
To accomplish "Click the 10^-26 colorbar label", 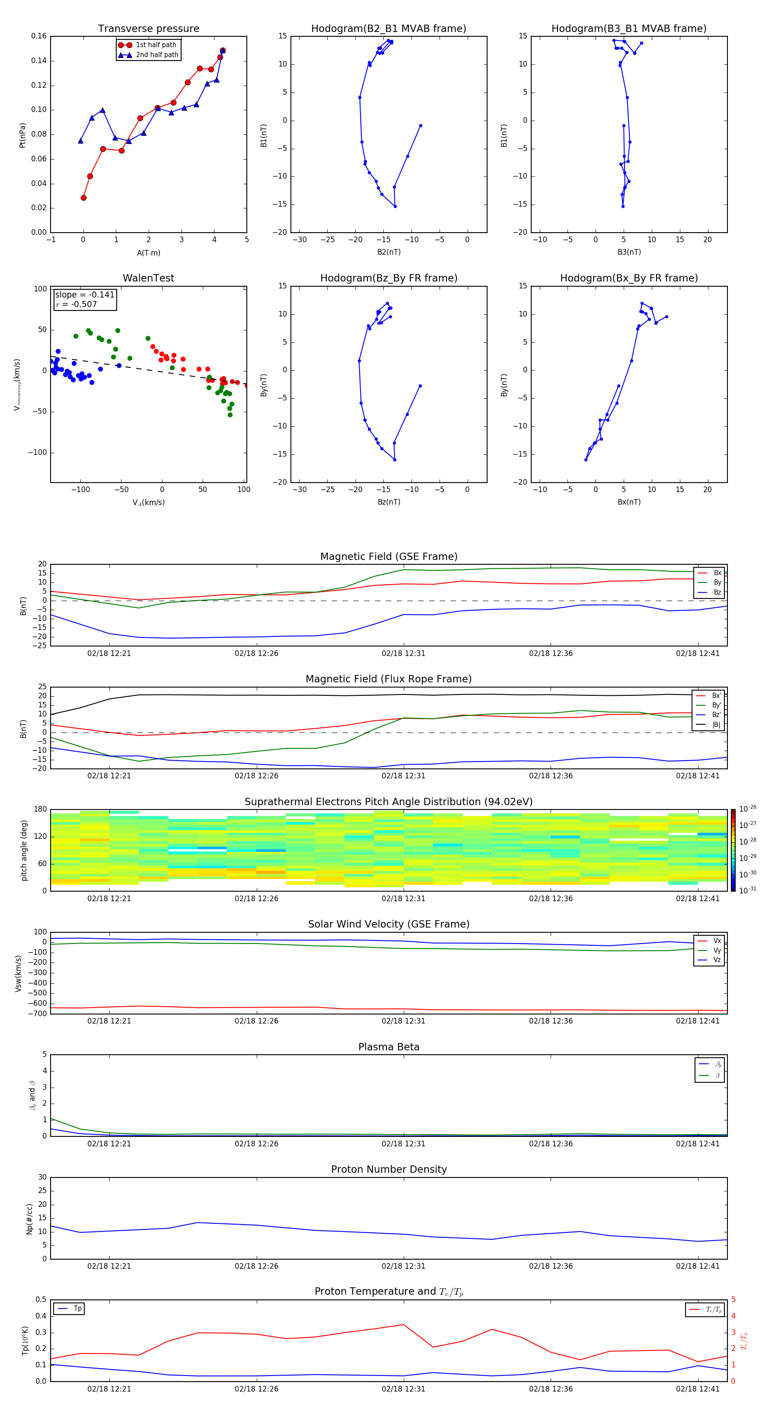I will click(x=748, y=809).
